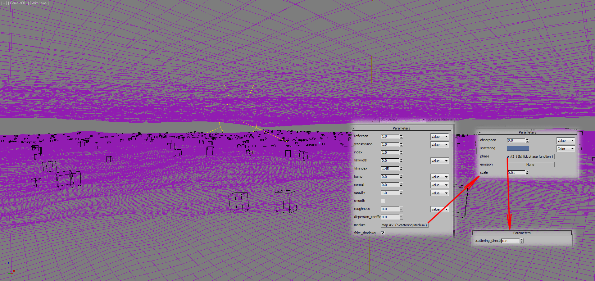595x281 pixels.
Task: Collapse the Parameters rollout containing reflection
Action: click(402, 128)
